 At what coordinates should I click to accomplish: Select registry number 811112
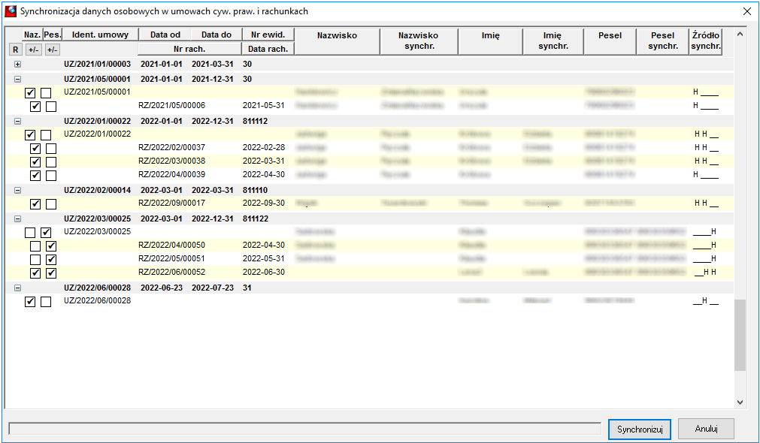point(255,121)
